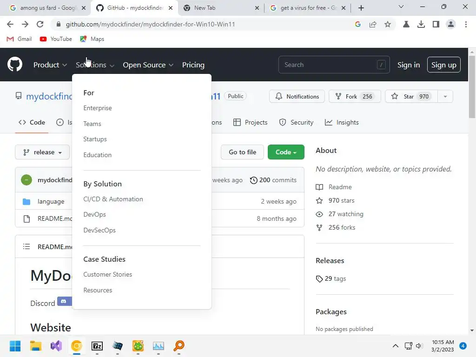This screenshot has width=476, height=357.
Task: Choose Startups menu entry
Action: (x=95, y=139)
